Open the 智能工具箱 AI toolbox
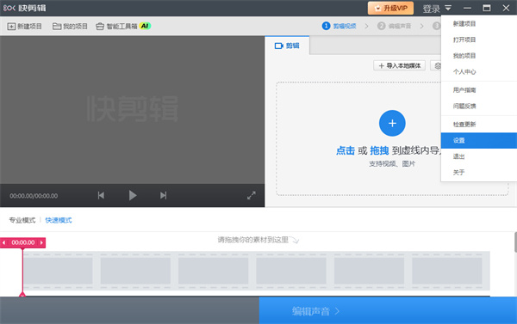The height and width of the screenshot is (324, 517). pyautogui.click(x=123, y=27)
